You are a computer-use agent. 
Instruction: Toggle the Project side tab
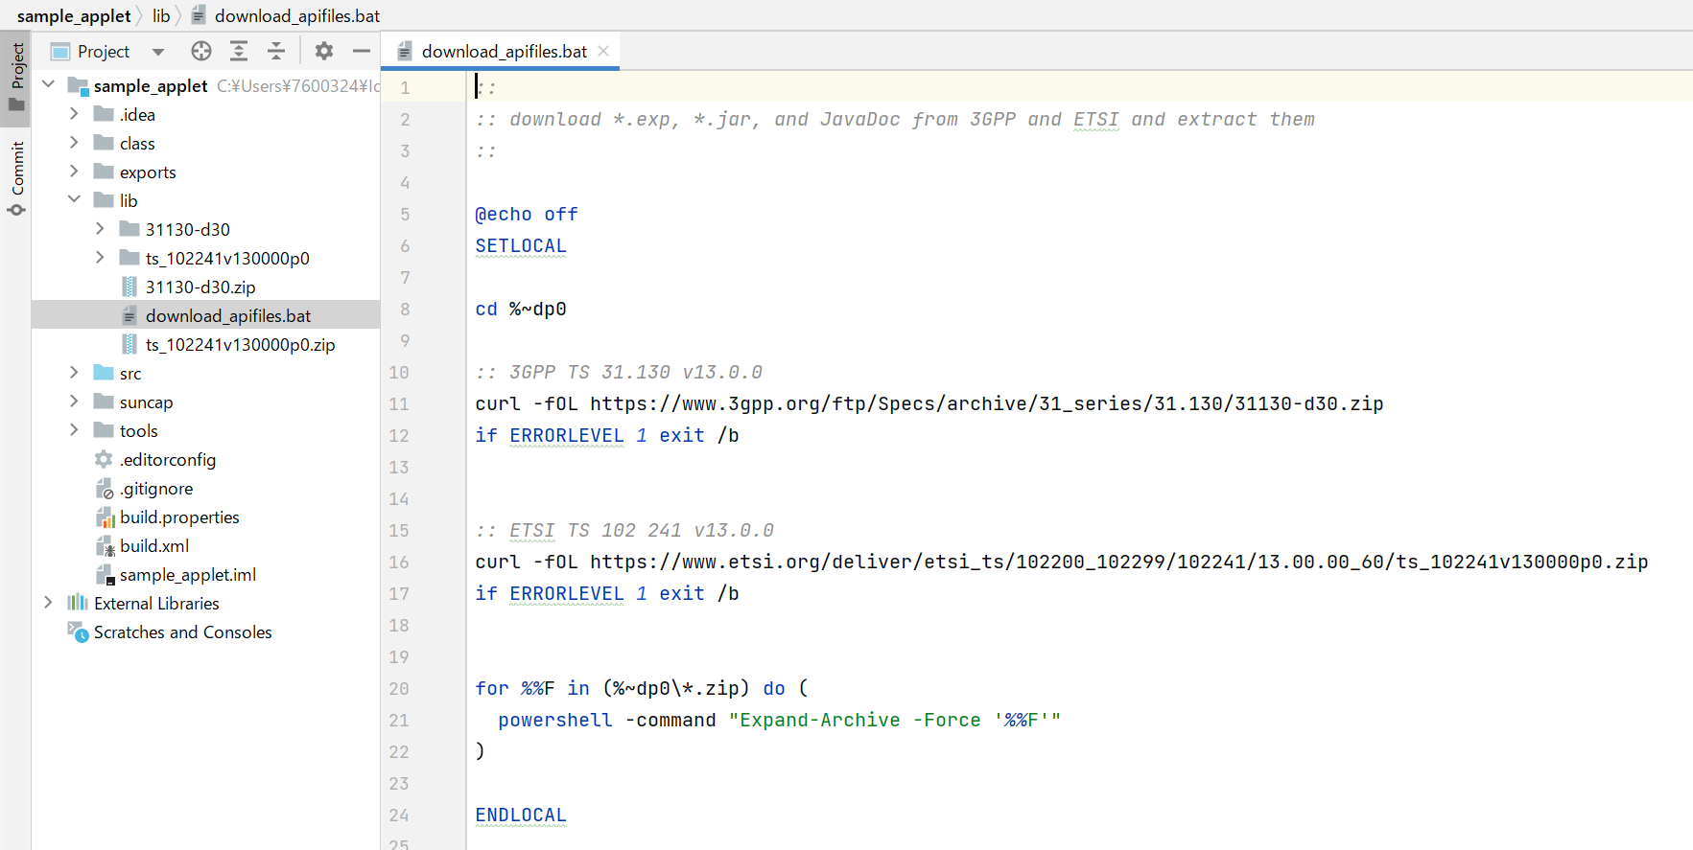[16, 78]
